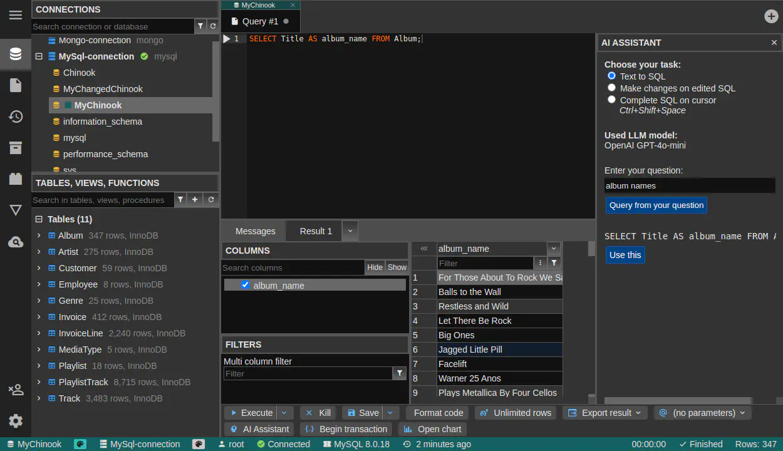This screenshot has width=783, height=451.
Task: Filter the connections list with funnel icon
Action: 200,26
